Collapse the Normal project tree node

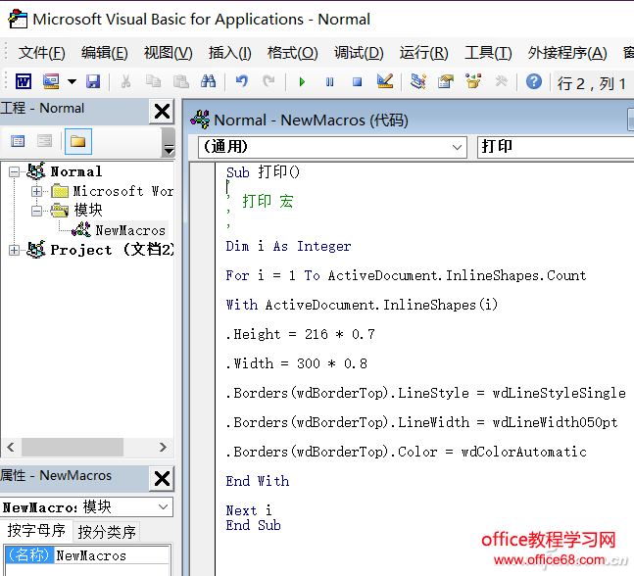pyautogui.click(x=14, y=172)
